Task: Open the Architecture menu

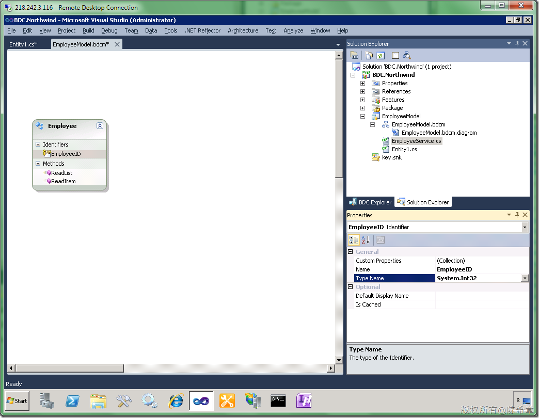Action: pyautogui.click(x=243, y=30)
